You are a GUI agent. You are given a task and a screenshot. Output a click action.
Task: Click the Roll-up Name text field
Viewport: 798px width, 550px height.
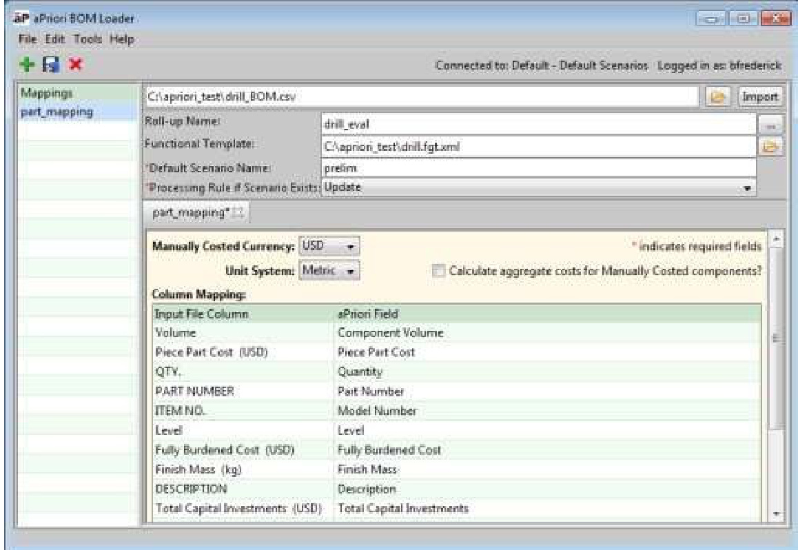click(x=538, y=126)
